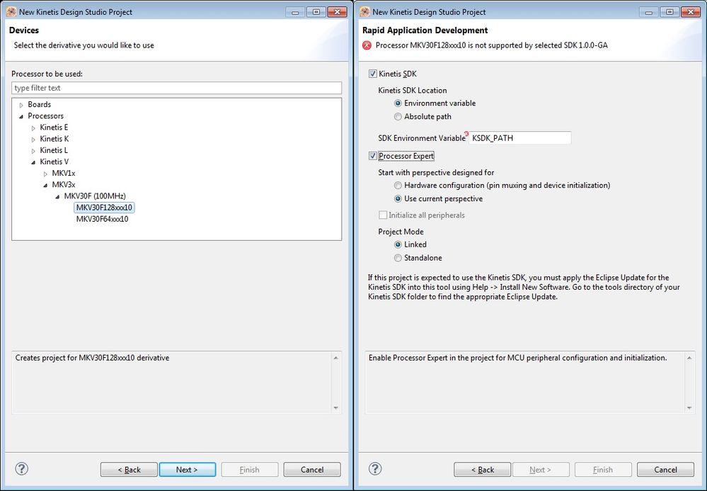Select Absolute path SDK location
Image resolution: width=707 pixels, height=491 pixels.
(398, 116)
